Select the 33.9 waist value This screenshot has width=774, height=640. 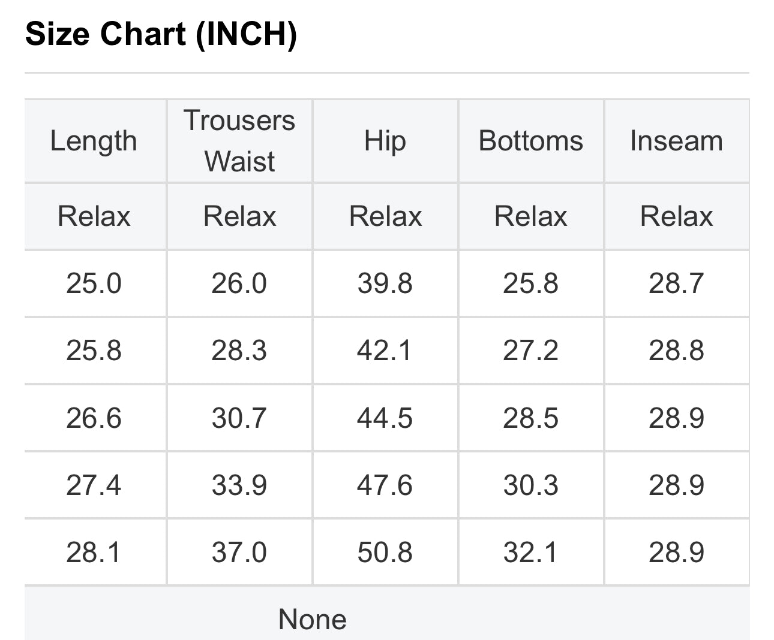click(239, 485)
